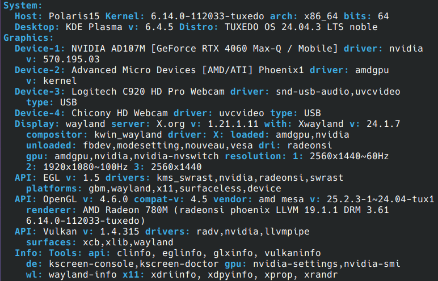Select 'TUXEDO OS 24.04.3 LTS noble' text
Screen dimensions: 438x281
(301, 27)
